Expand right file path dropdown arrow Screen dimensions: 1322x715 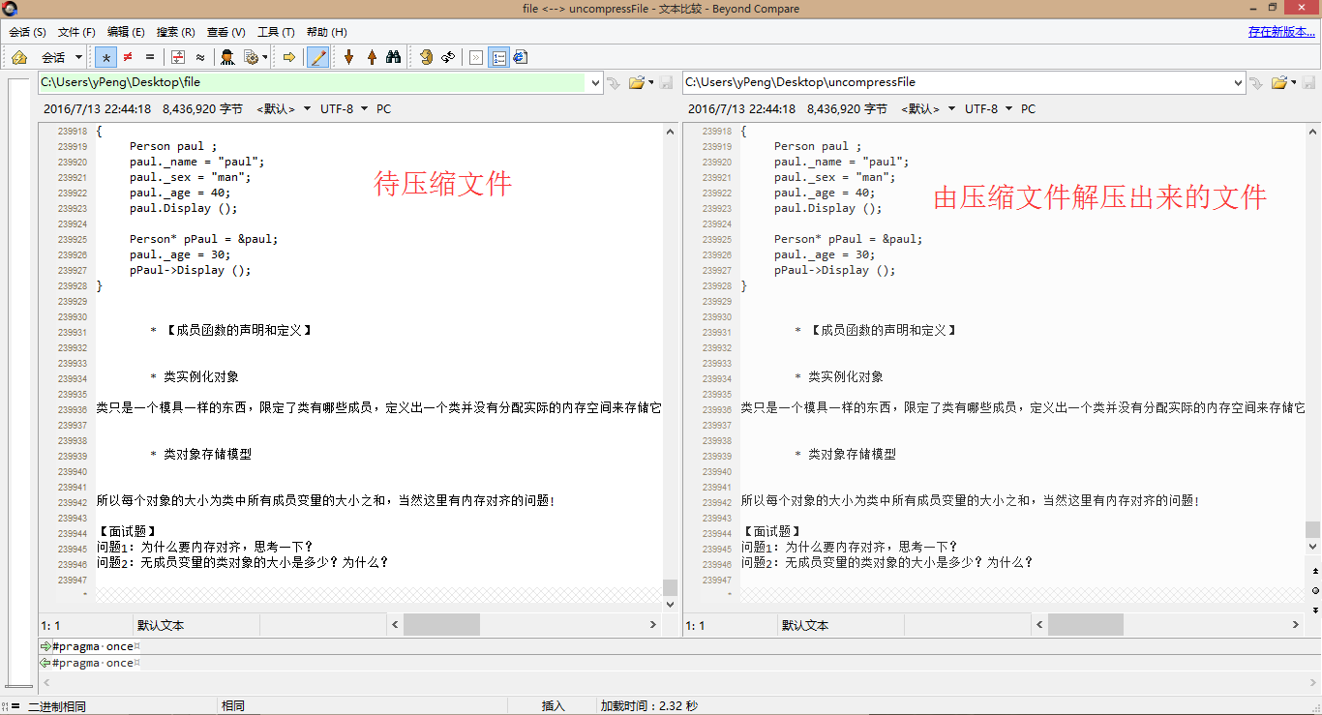(x=1238, y=83)
